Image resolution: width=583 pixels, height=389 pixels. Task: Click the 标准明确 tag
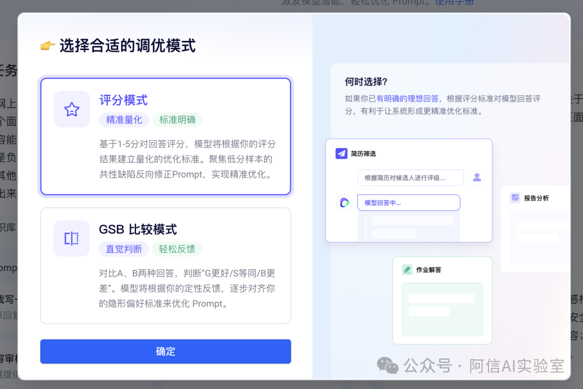click(x=178, y=120)
